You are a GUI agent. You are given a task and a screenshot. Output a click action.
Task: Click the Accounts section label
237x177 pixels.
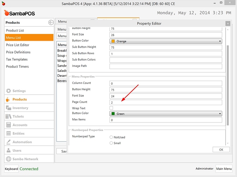click(20, 125)
